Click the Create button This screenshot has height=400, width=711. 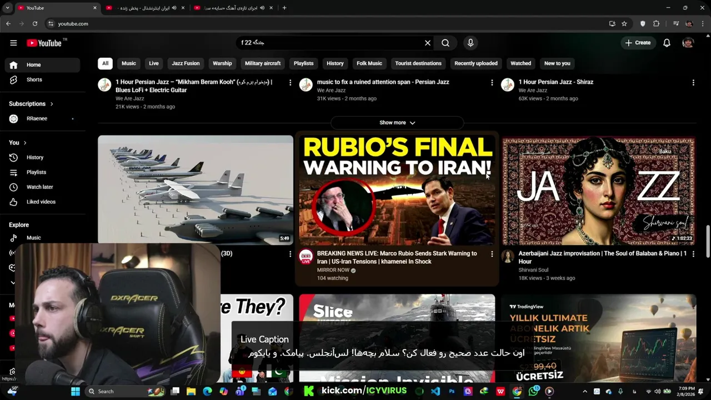pyautogui.click(x=638, y=43)
